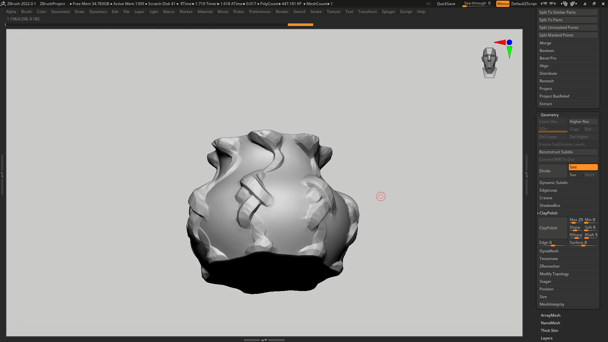Click Reconstruct Subdiv button
608x342 pixels.
(x=568, y=152)
